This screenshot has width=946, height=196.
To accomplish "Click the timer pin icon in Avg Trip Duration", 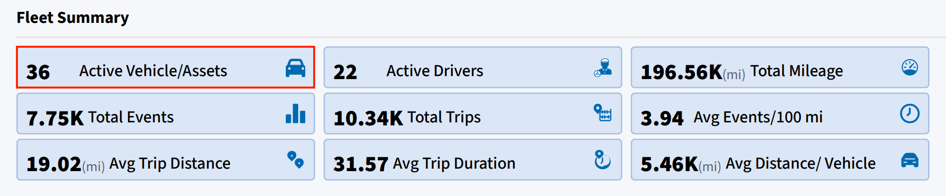I will pyautogui.click(x=602, y=160).
